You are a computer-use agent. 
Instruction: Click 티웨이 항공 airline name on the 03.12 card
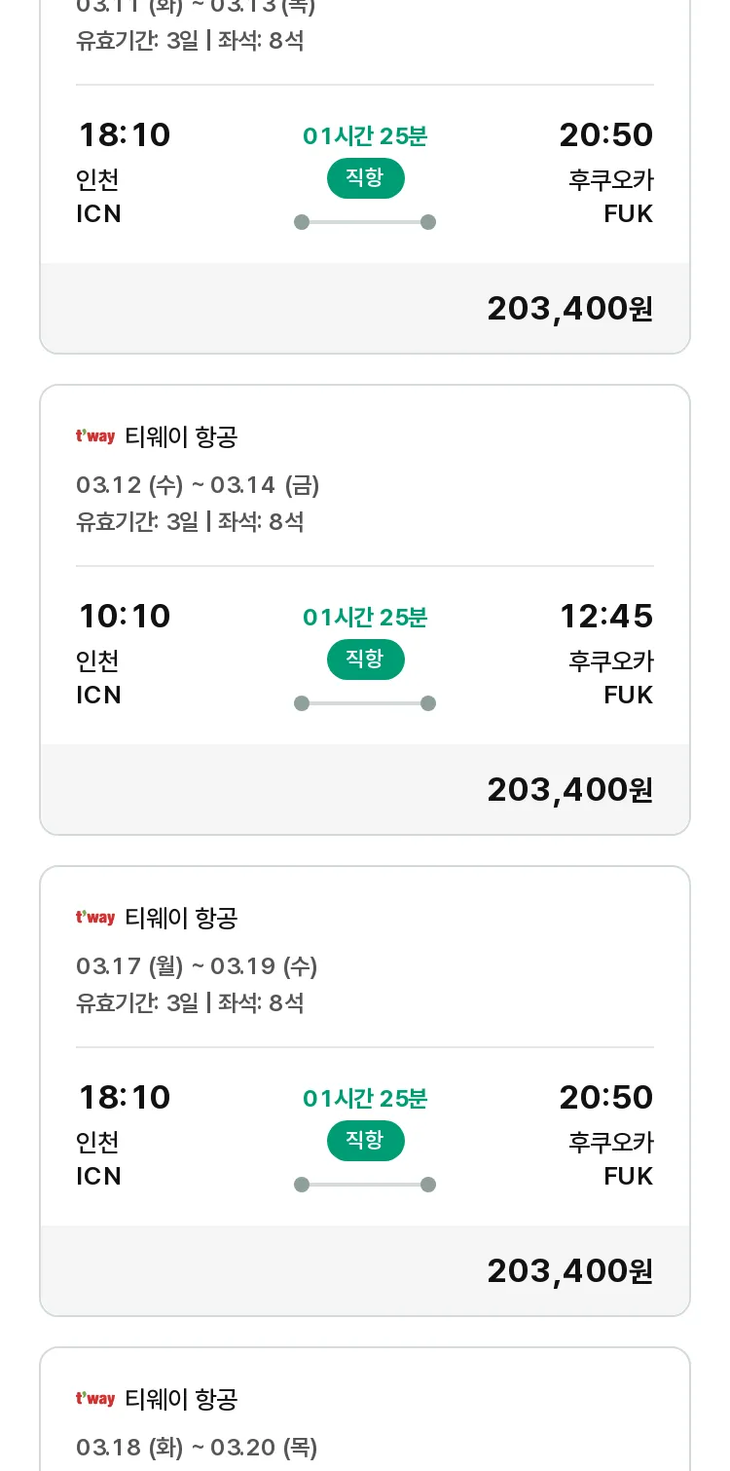[x=181, y=436]
